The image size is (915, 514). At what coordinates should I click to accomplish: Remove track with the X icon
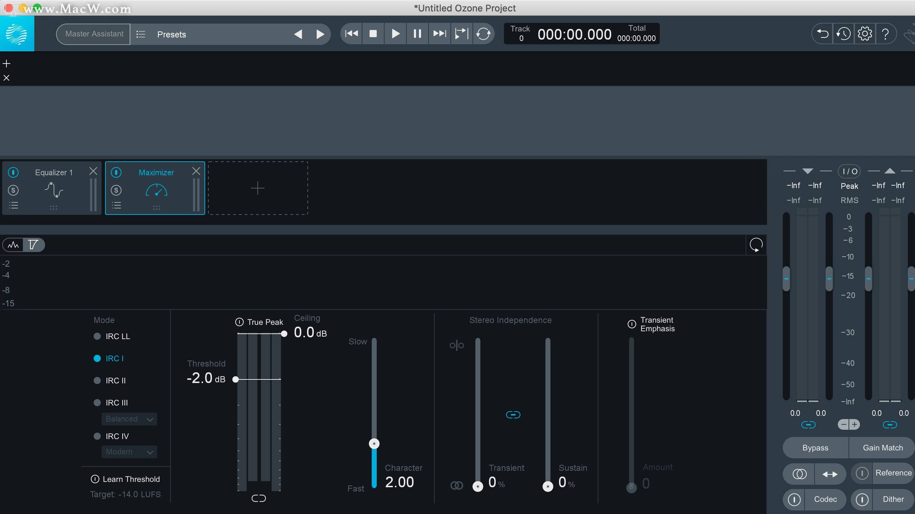[x=6, y=78]
